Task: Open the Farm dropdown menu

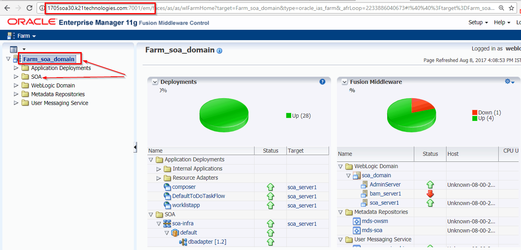Action: point(27,36)
